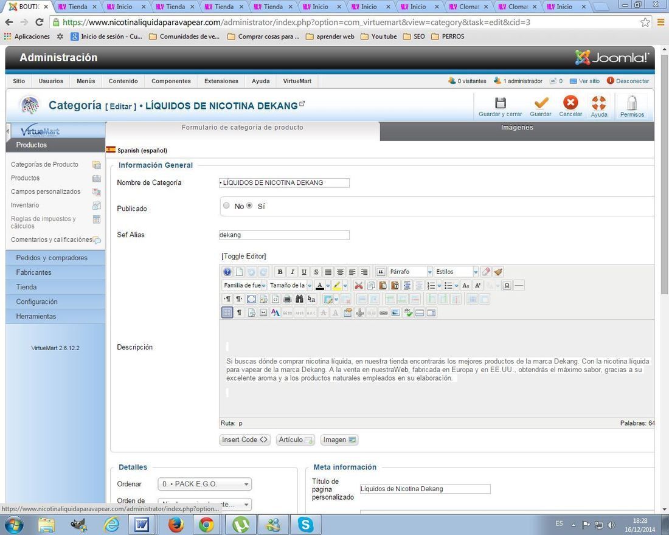Click the editor help icon

coord(227,272)
